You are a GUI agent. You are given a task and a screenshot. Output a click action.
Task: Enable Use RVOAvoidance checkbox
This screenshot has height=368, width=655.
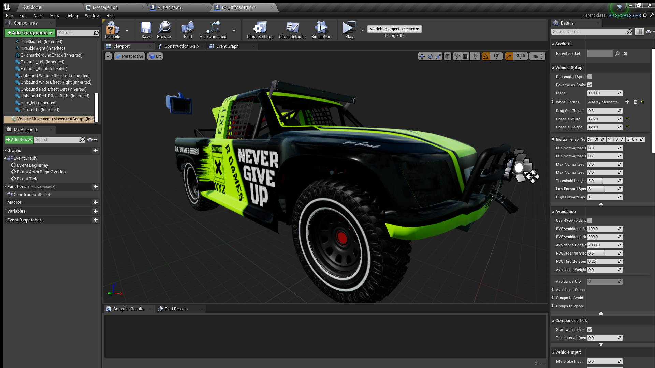(590, 220)
